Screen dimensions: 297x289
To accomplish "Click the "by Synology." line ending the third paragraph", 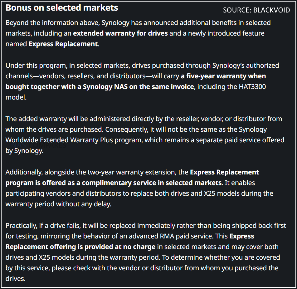I will tap(24, 151).
